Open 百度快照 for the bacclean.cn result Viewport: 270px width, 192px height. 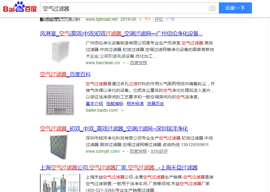click(x=138, y=63)
